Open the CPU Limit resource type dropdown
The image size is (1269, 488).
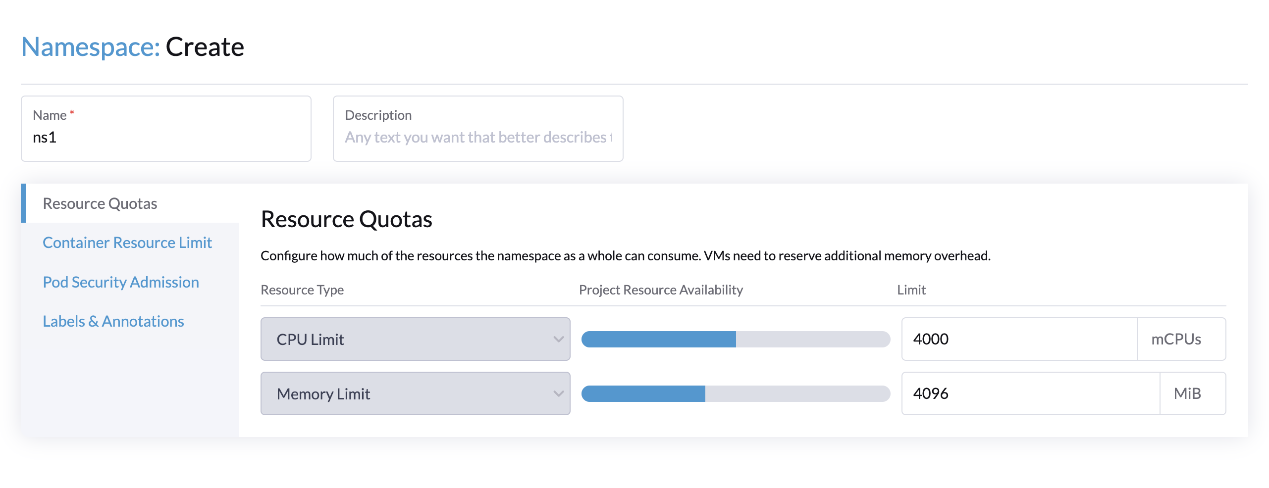click(x=415, y=339)
